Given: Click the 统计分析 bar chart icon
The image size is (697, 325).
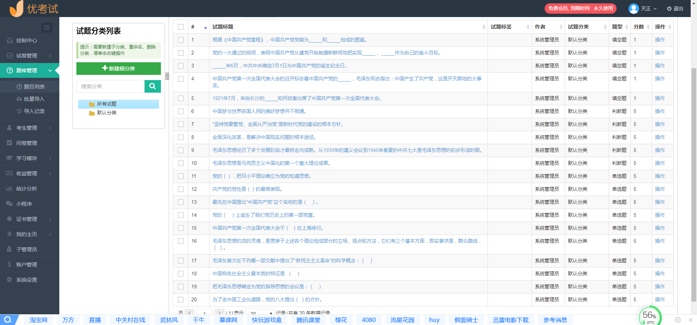Looking at the screenshot, I should point(9,189).
